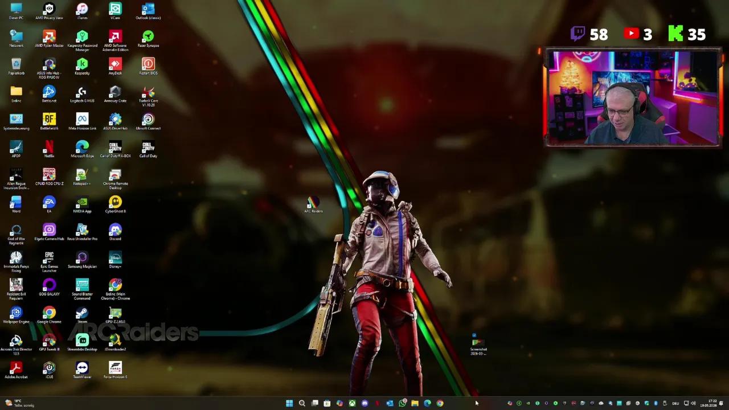Select the EA app desktop icon

pos(49,204)
